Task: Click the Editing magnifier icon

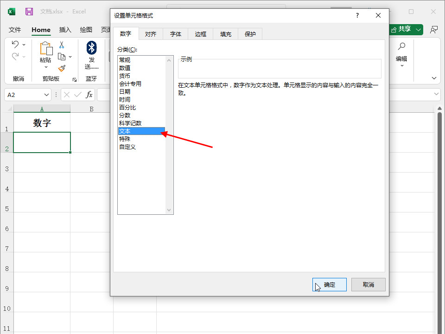Action: 401,46
